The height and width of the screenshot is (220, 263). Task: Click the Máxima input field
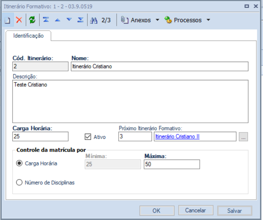tap(172, 164)
